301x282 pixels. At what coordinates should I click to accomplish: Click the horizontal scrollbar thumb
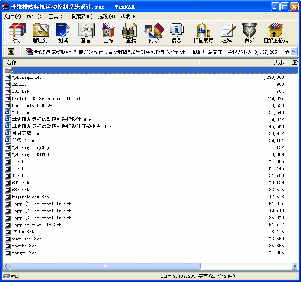(105, 266)
